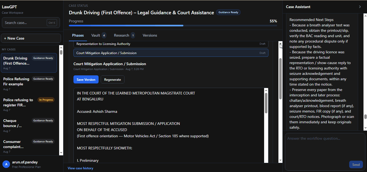Open the Drunk Driving (First Offence) case
The image size is (367, 172).
pos(29,63)
